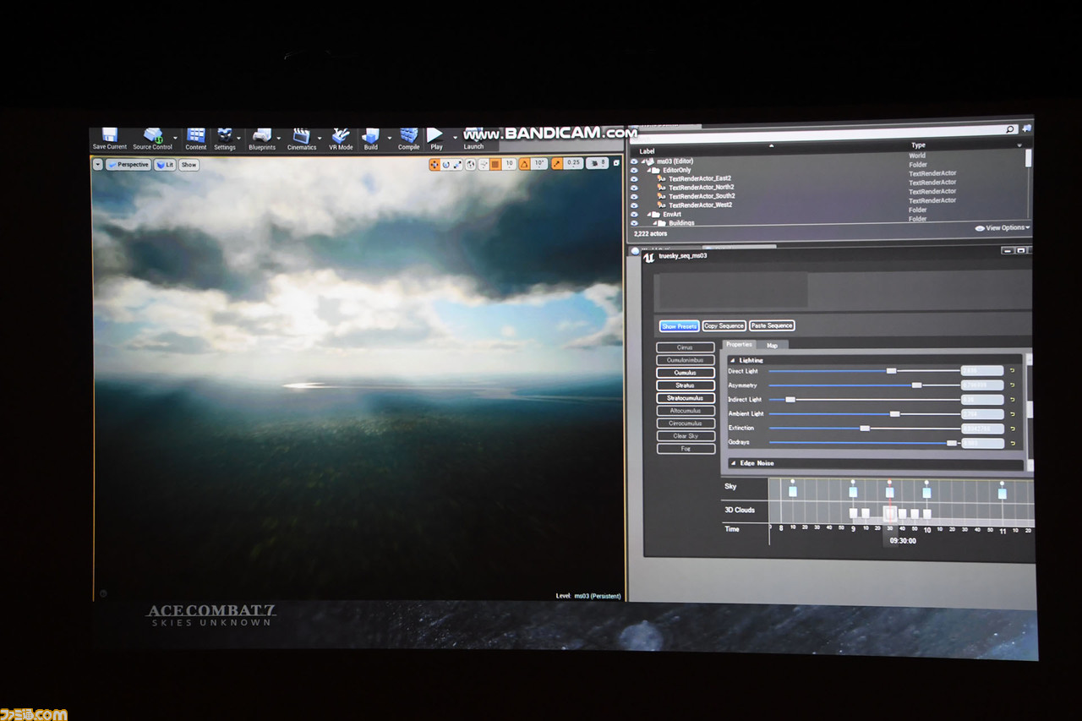Click the Play icon in toolbar
The image size is (1082, 721).
[434, 135]
